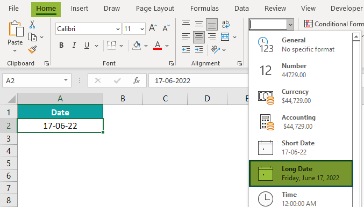The width and height of the screenshot is (364, 207).
Task: Open font size dropdown
Action: coord(142,29)
